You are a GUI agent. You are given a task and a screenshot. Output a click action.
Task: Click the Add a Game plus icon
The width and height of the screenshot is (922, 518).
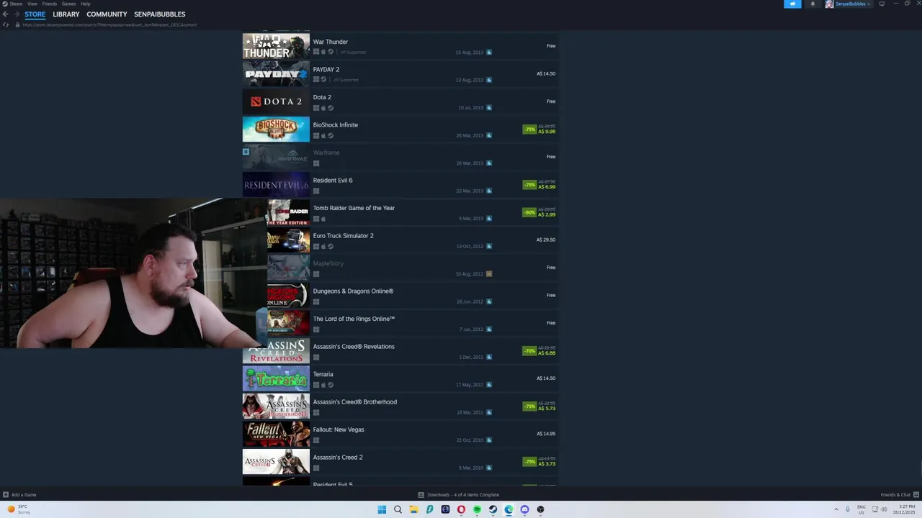coord(6,494)
